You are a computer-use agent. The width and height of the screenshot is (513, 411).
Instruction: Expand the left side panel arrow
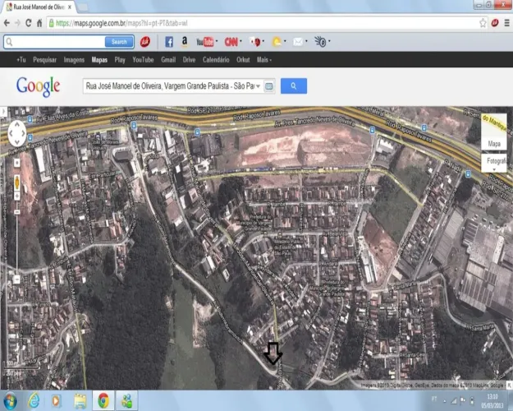tap(3, 112)
